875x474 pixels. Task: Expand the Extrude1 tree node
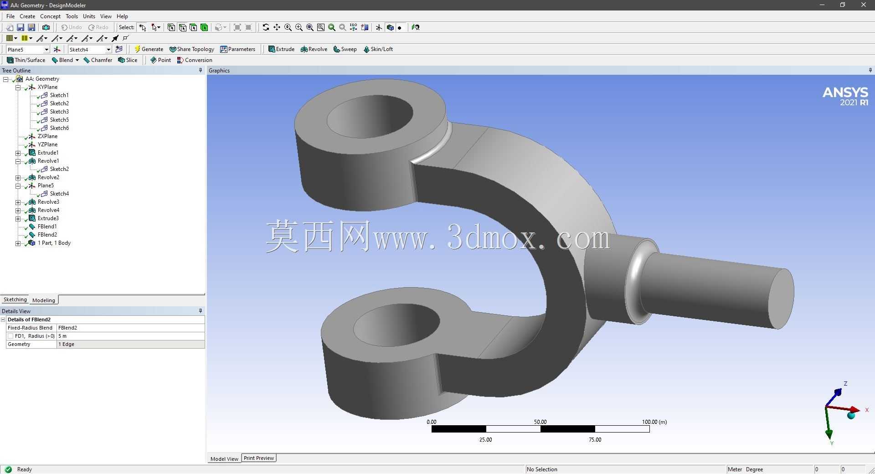[18, 153]
